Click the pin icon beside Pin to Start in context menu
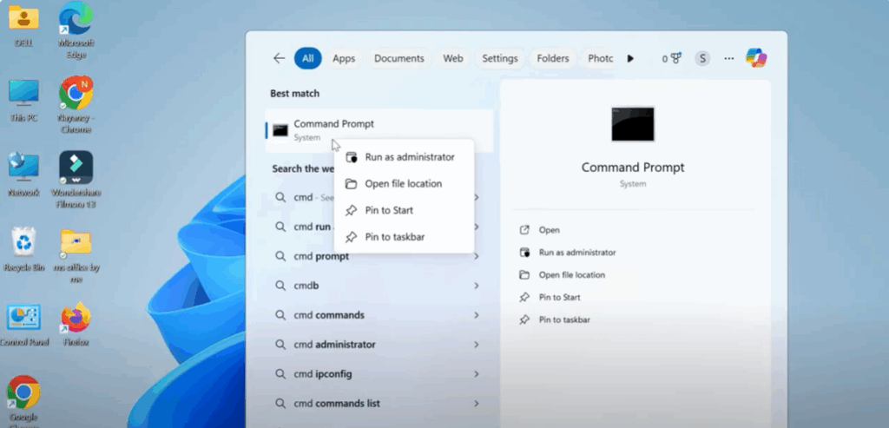The image size is (889, 428). point(352,210)
